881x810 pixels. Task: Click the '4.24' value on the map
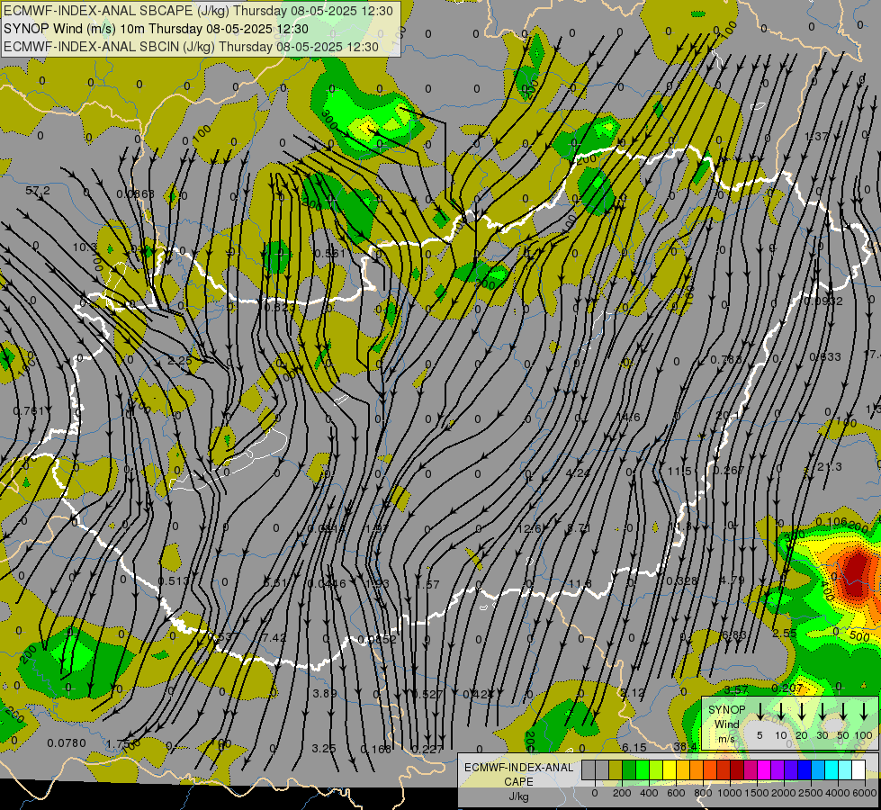tap(578, 472)
